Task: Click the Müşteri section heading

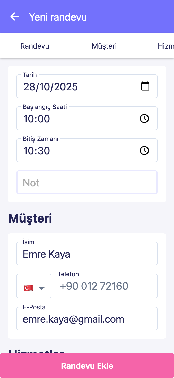Action: pos(30,218)
